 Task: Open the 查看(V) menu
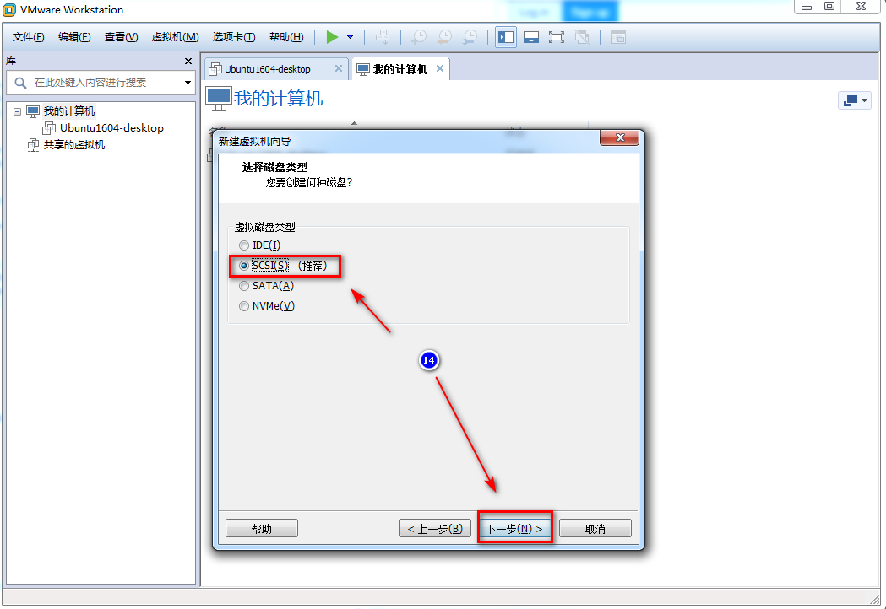121,37
